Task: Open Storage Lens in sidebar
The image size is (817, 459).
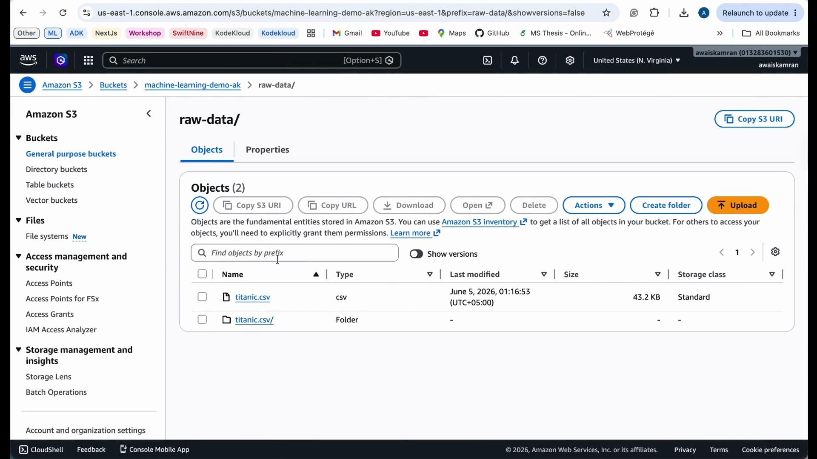Action: [x=49, y=377]
